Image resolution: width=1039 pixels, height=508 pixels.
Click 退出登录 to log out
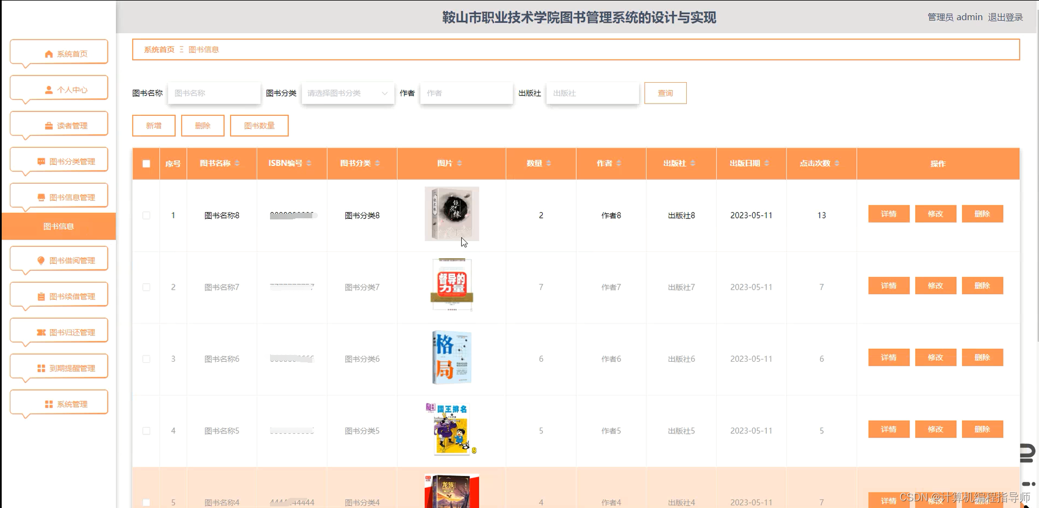click(1005, 17)
